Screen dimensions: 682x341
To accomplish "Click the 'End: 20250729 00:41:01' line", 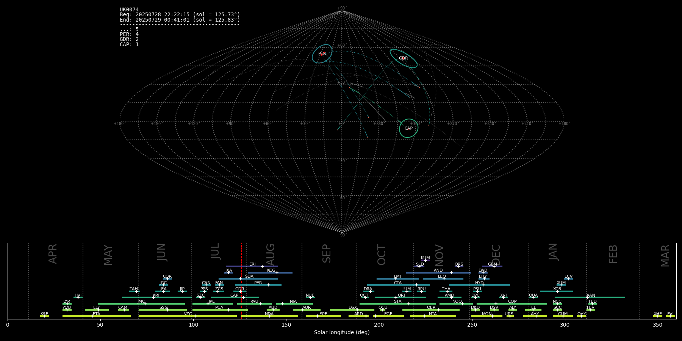I will click(180, 20).
